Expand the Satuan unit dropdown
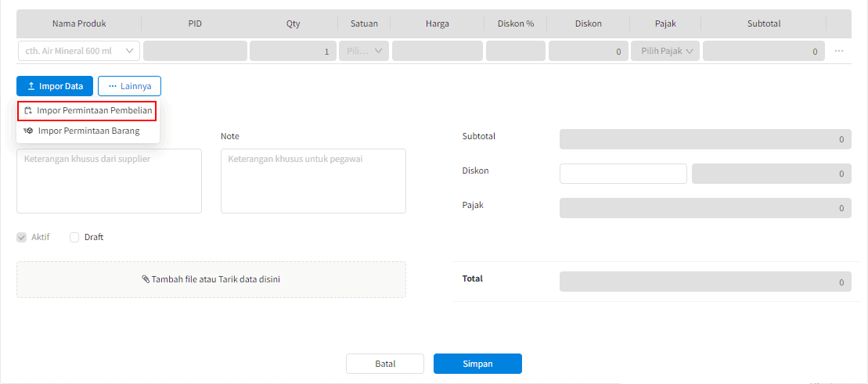 point(364,52)
